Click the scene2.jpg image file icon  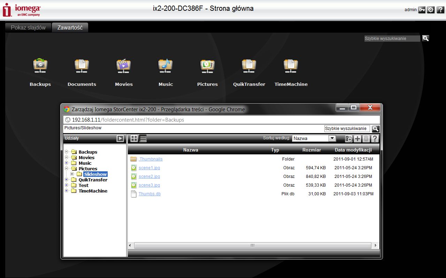tap(133, 177)
